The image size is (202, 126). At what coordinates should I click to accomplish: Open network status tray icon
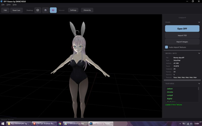[x=188, y=124]
